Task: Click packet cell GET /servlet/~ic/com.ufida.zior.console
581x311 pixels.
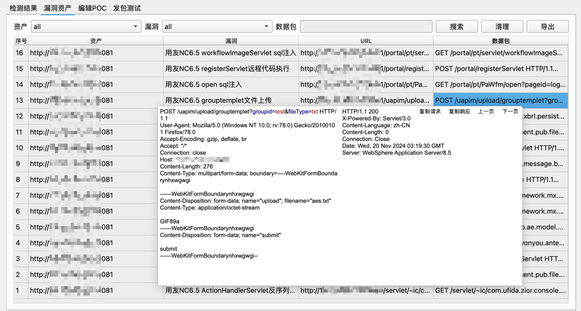Action: [x=501, y=291]
